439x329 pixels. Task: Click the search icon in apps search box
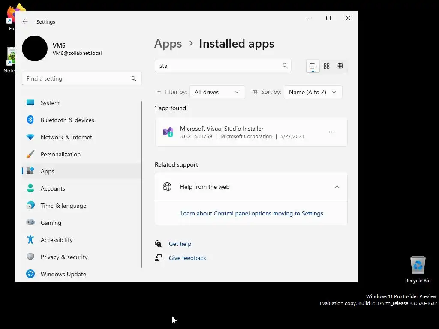[x=285, y=66]
